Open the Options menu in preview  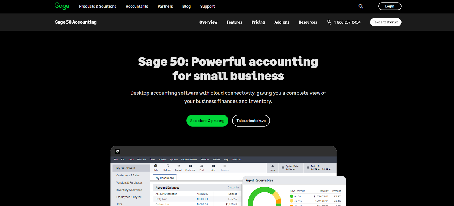click(x=174, y=159)
